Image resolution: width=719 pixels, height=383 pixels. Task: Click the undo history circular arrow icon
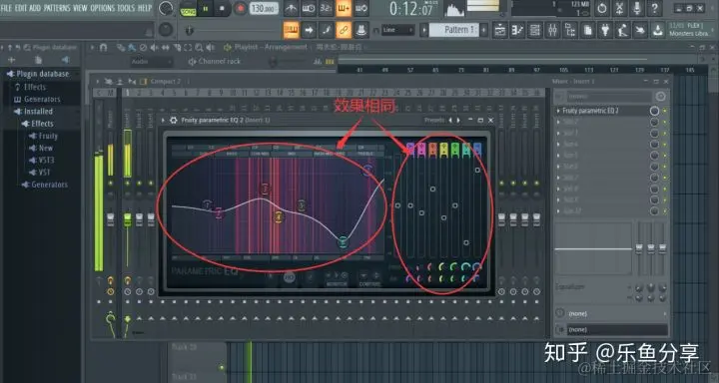602,8
